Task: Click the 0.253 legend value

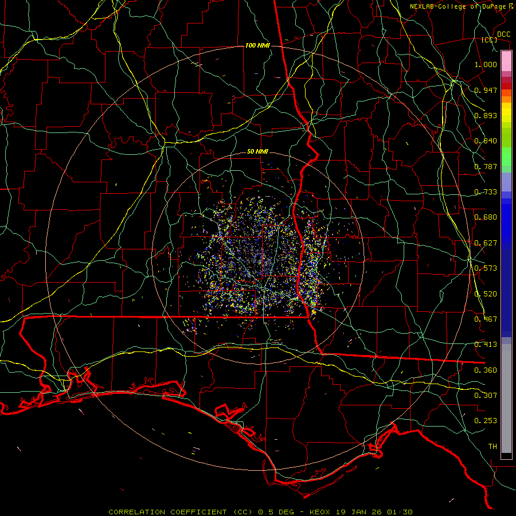Action: point(486,421)
